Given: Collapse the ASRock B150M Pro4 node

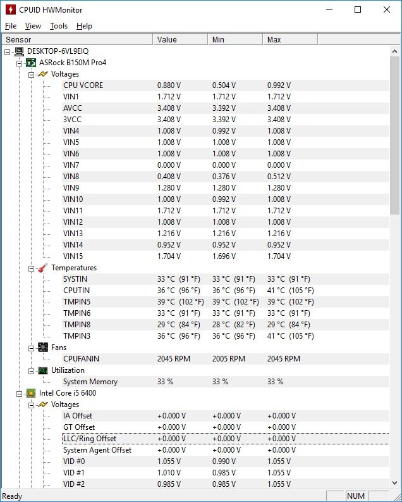Looking at the screenshot, I should [x=20, y=63].
